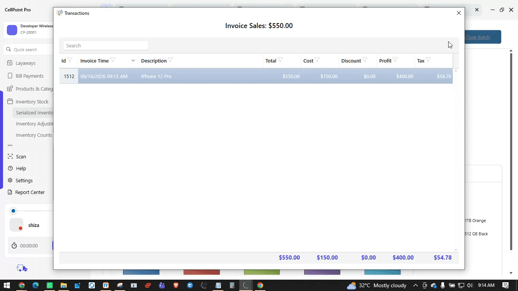Sort by the Tax column header

click(x=421, y=61)
